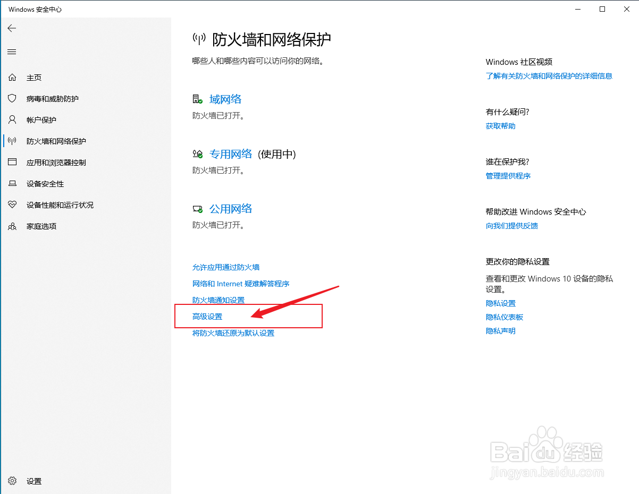This screenshot has width=639, height=494.
Task: Open the 公用网络 link
Action: (x=231, y=209)
